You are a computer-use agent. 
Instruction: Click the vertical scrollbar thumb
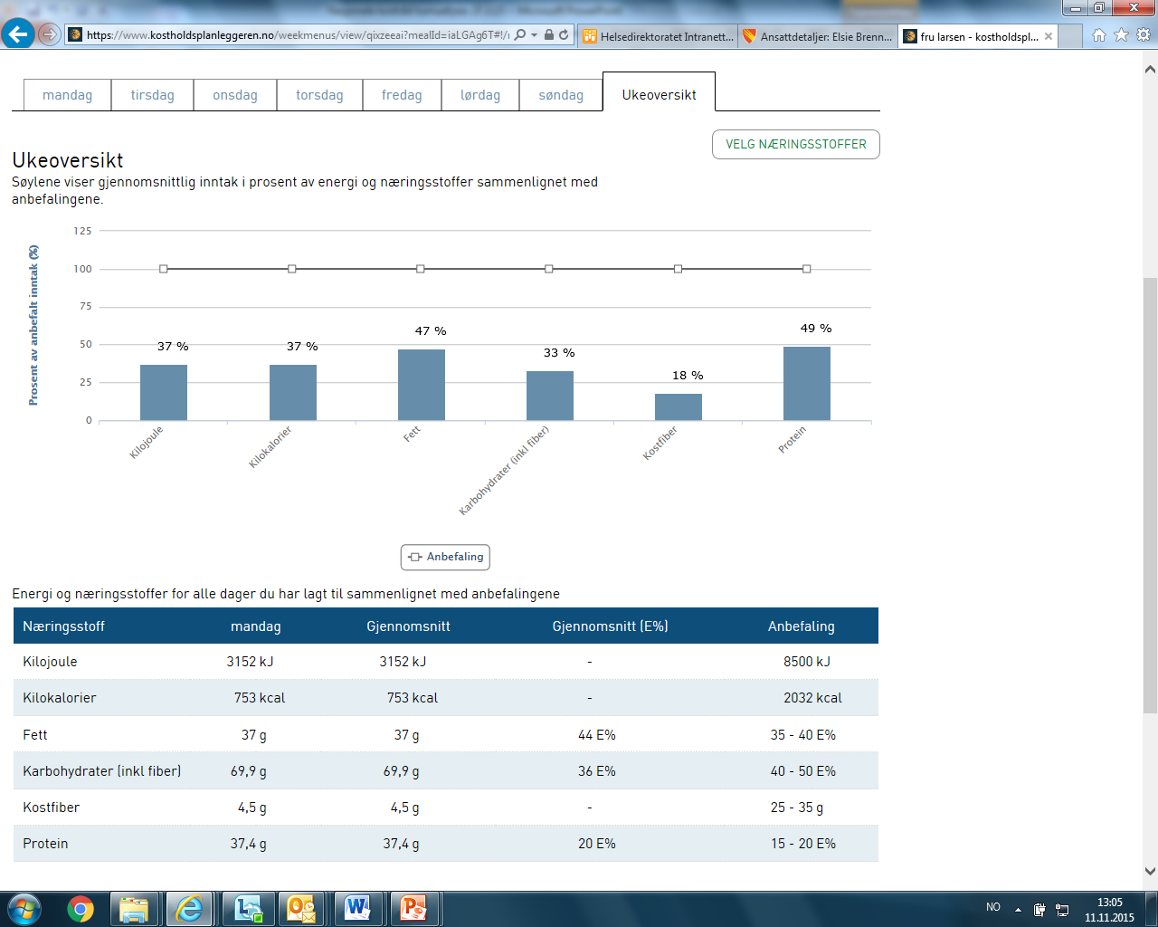1150,495
